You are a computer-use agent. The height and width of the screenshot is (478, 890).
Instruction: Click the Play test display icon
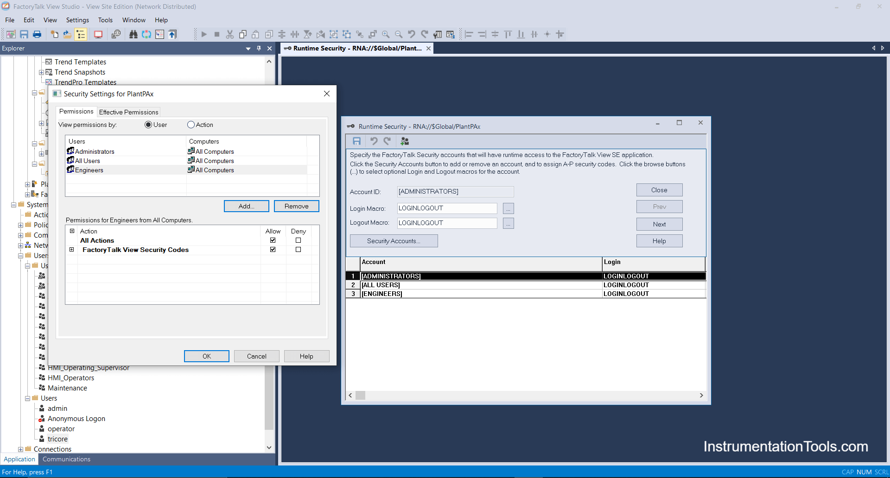point(204,34)
